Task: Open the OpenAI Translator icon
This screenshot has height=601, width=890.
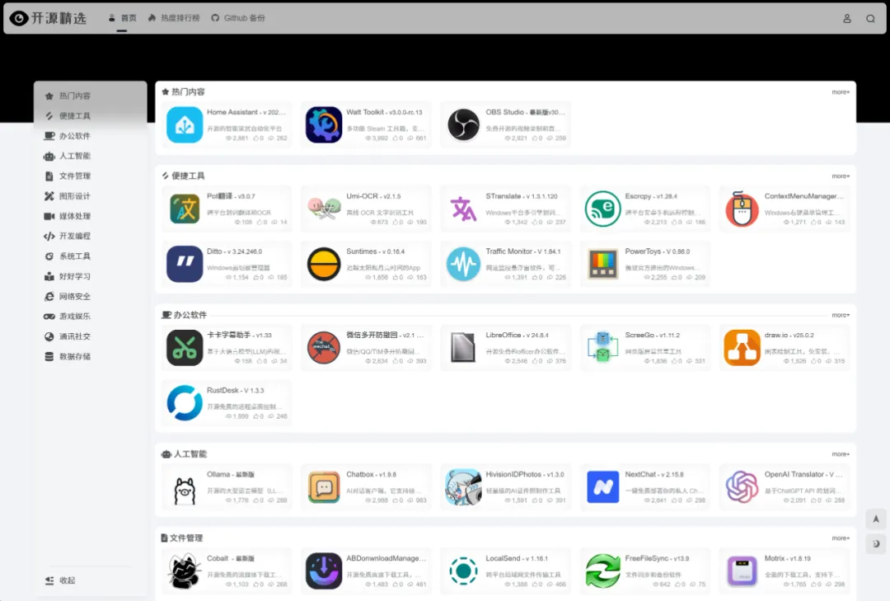Action: 742,487
